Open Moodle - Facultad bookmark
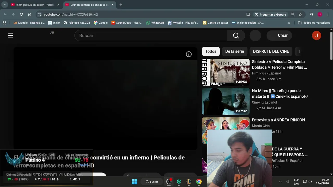The width and height of the screenshot is (333, 187). [x=29, y=23]
